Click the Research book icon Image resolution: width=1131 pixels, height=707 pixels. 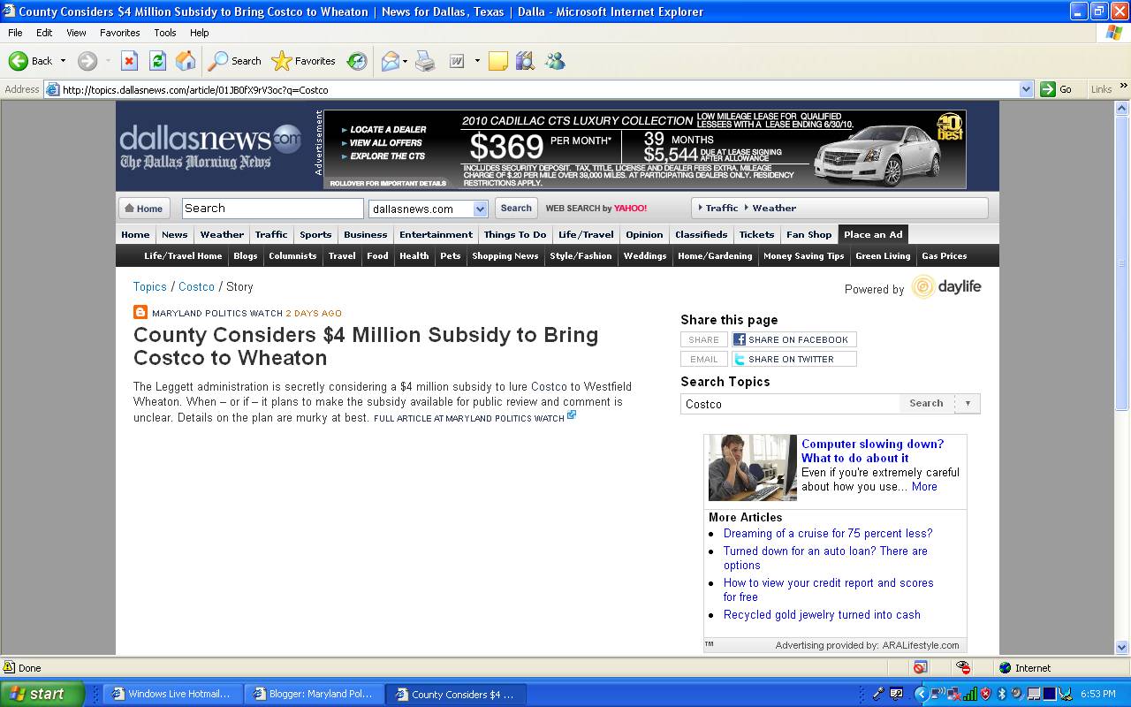pyautogui.click(x=526, y=61)
